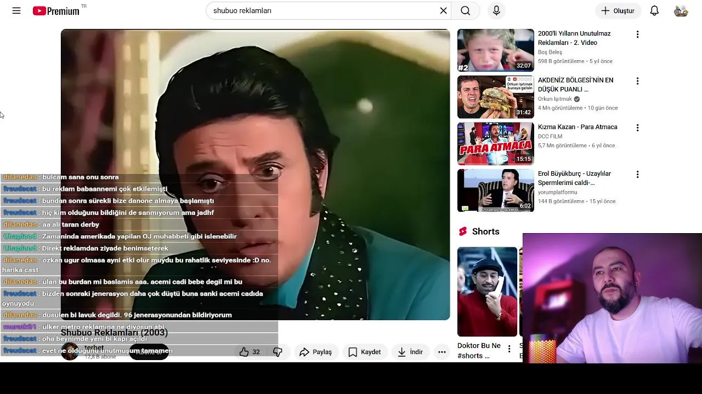Open the Oluştur create button
Screen dimensions: 702x394
[x=618, y=10]
